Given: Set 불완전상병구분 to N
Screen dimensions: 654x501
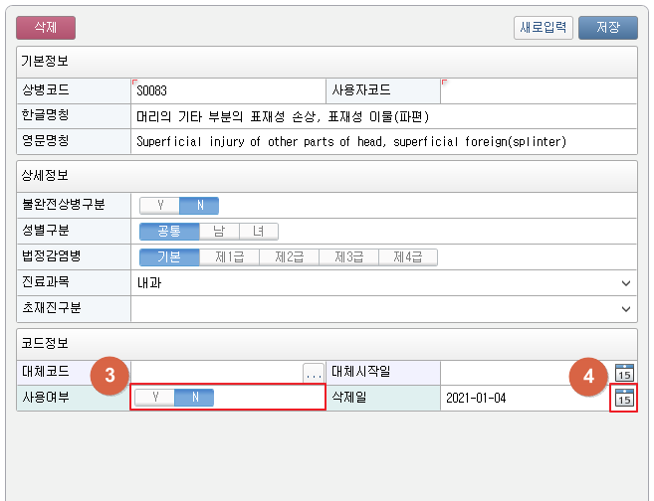Looking at the screenshot, I should point(198,206).
